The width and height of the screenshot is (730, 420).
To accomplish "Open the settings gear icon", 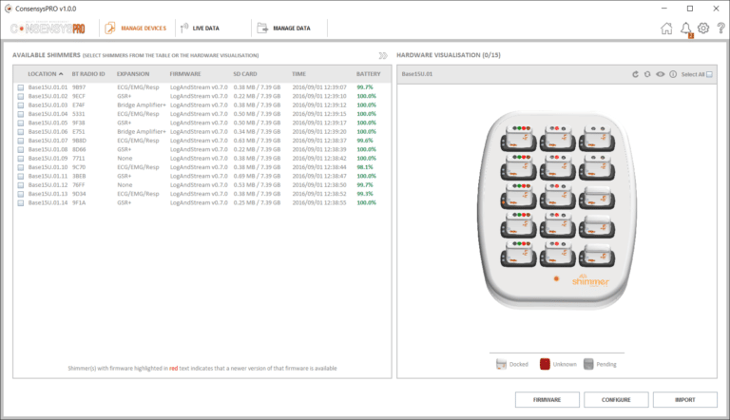I will 703,29.
